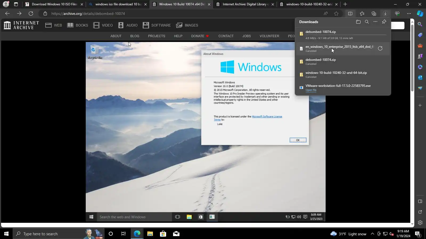426x239 pixels.
Task: Toggle the Downloads toolbar button
Action: click(385, 14)
